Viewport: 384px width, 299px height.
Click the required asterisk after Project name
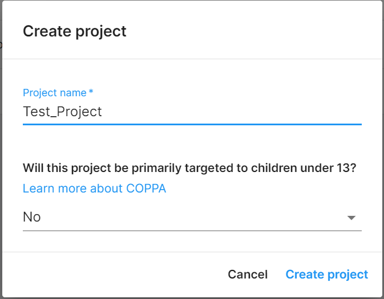click(x=91, y=92)
